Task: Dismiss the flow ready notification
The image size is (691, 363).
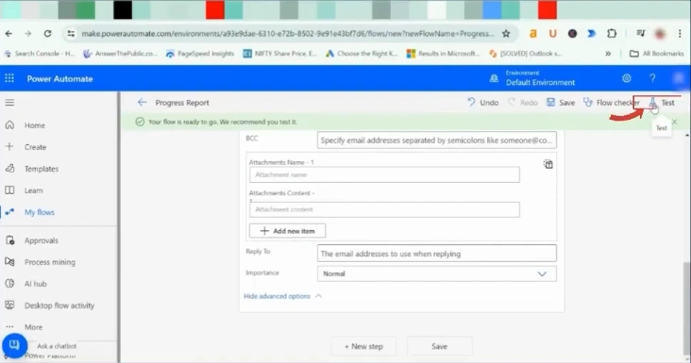Action: [x=674, y=122]
